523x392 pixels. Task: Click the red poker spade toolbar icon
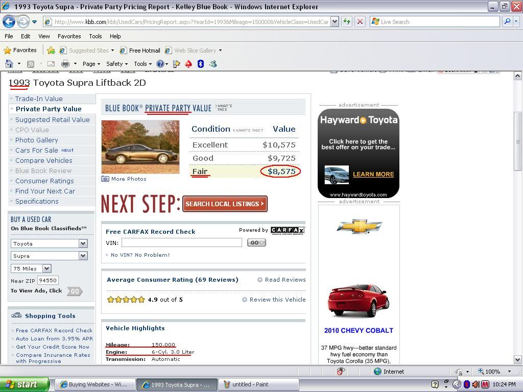click(x=188, y=64)
